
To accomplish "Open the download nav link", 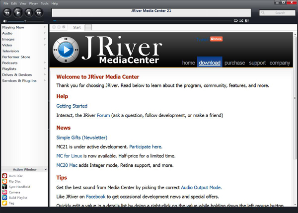I will click(210, 63).
